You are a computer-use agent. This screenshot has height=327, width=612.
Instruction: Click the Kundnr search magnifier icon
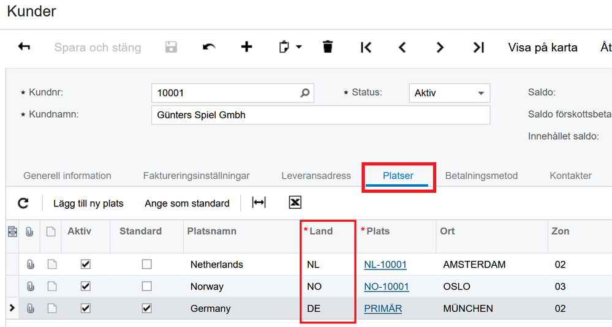click(x=304, y=93)
